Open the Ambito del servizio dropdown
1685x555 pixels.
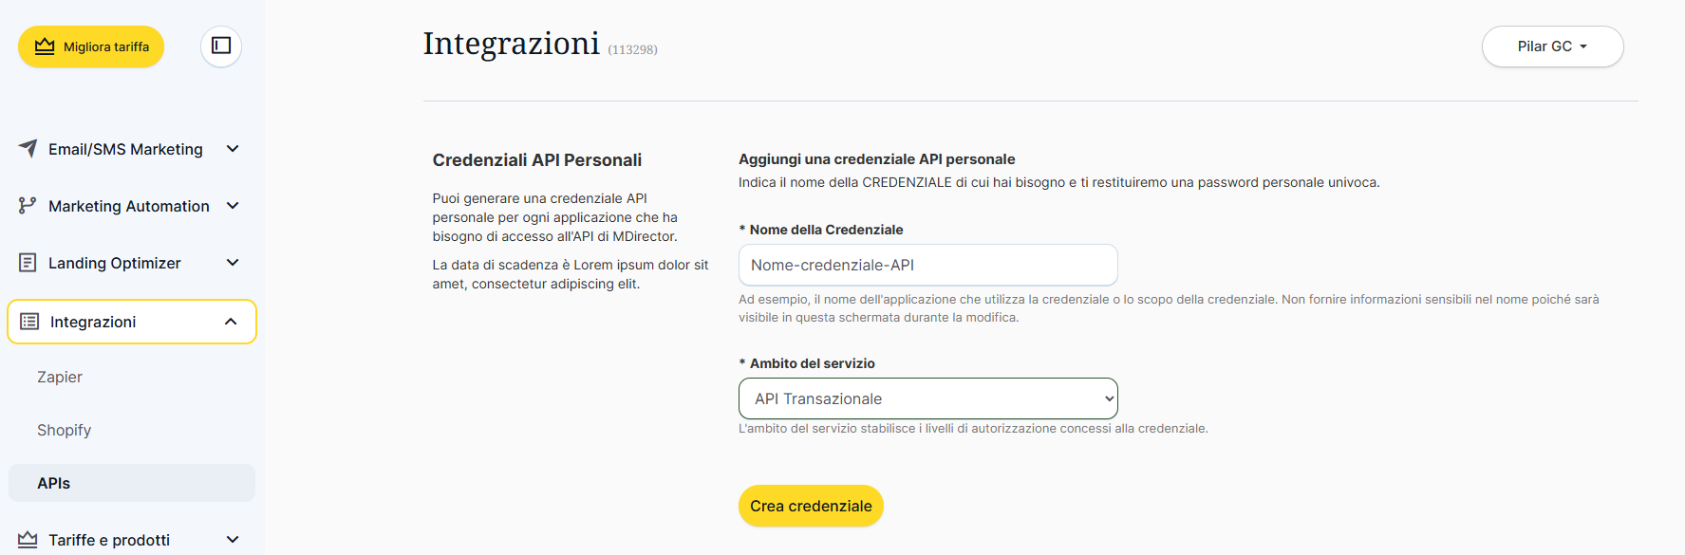point(927,398)
